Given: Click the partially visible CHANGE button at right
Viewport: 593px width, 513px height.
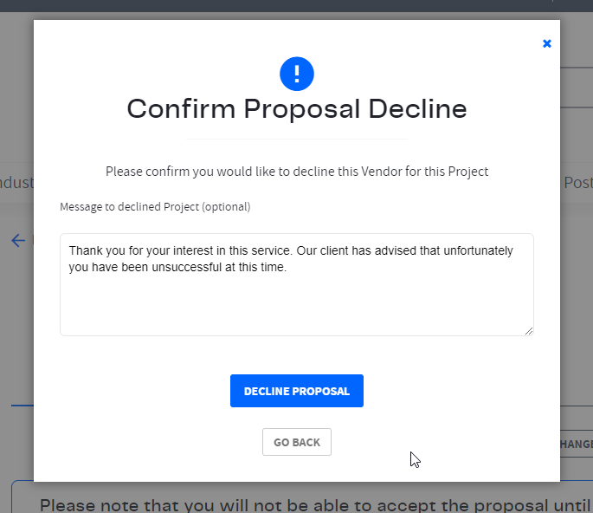Looking at the screenshot, I should tap(577, 444).
